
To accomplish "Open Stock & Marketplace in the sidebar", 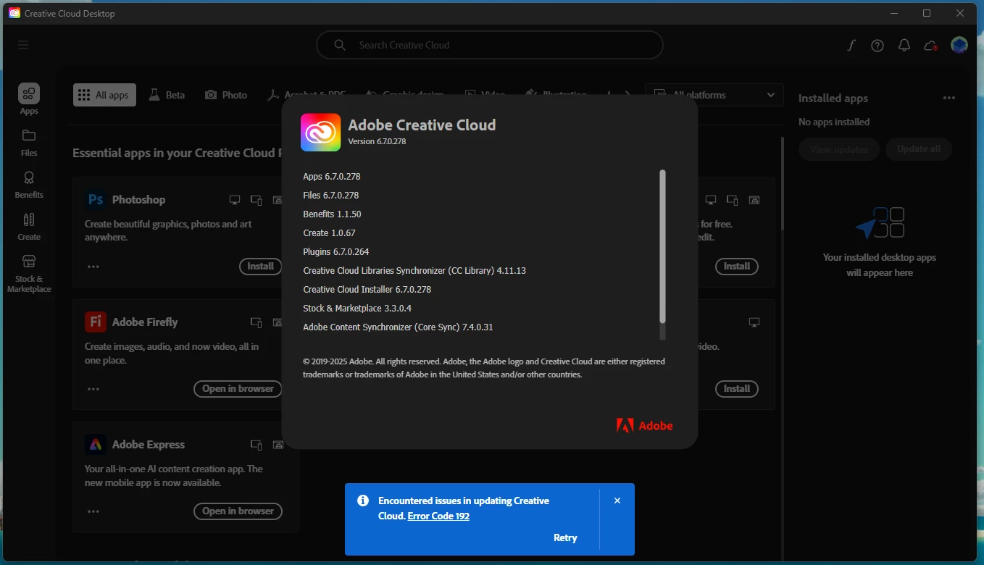I will pyautogui.click(x=29, y=274).
